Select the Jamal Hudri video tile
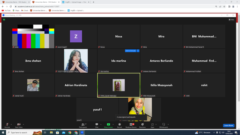This screenshot has height=135, width=240. tap(33, 85)
